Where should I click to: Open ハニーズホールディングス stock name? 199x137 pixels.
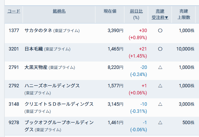52,86
